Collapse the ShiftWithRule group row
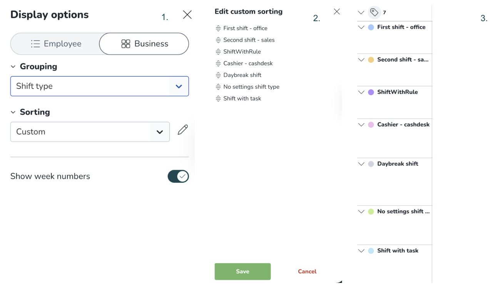 coord(361,92)
